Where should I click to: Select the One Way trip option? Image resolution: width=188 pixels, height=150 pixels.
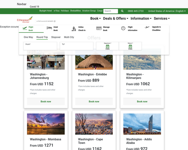click(x=28, y=37)
